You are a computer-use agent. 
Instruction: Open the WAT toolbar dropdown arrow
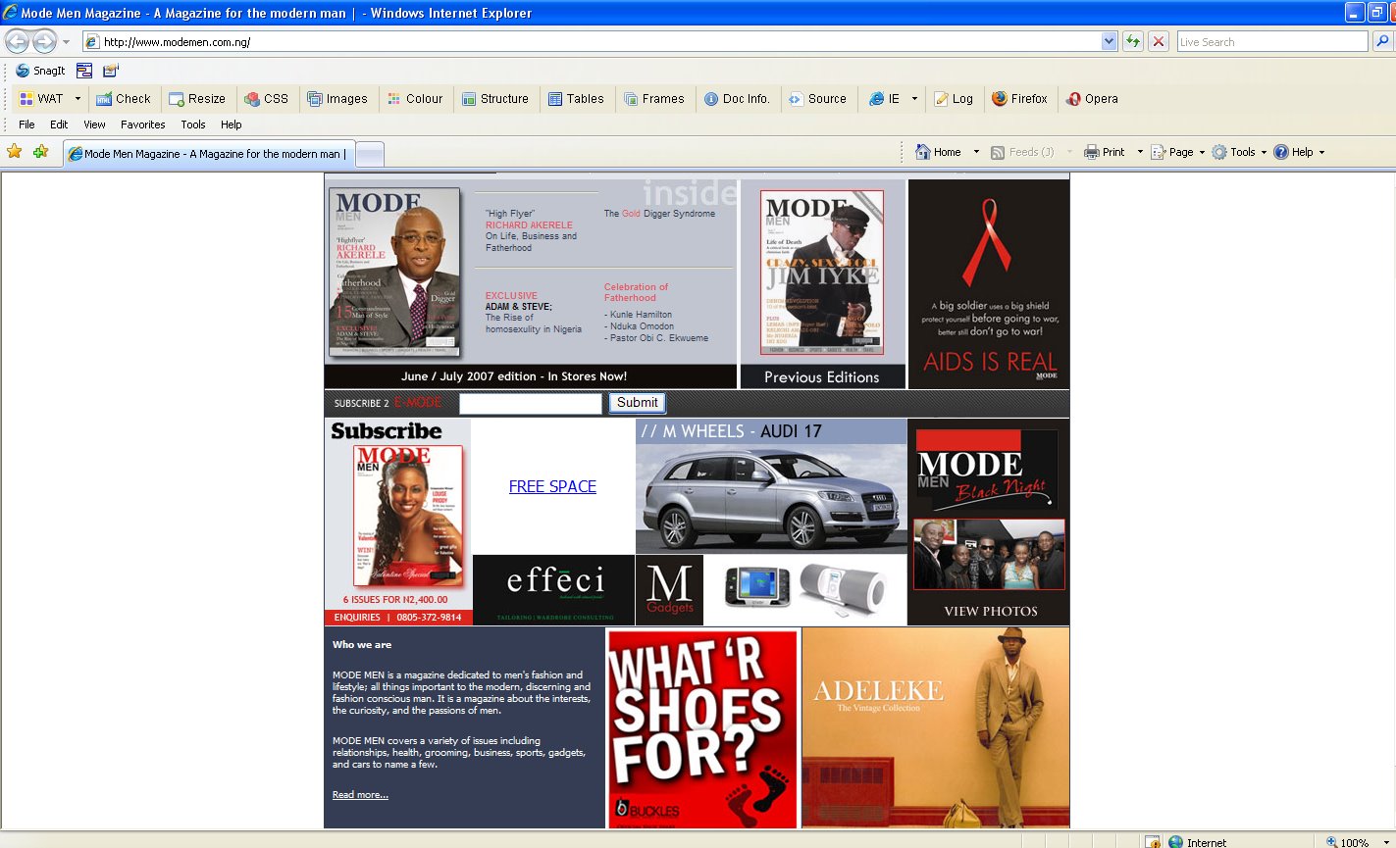[x=78, y=99]
